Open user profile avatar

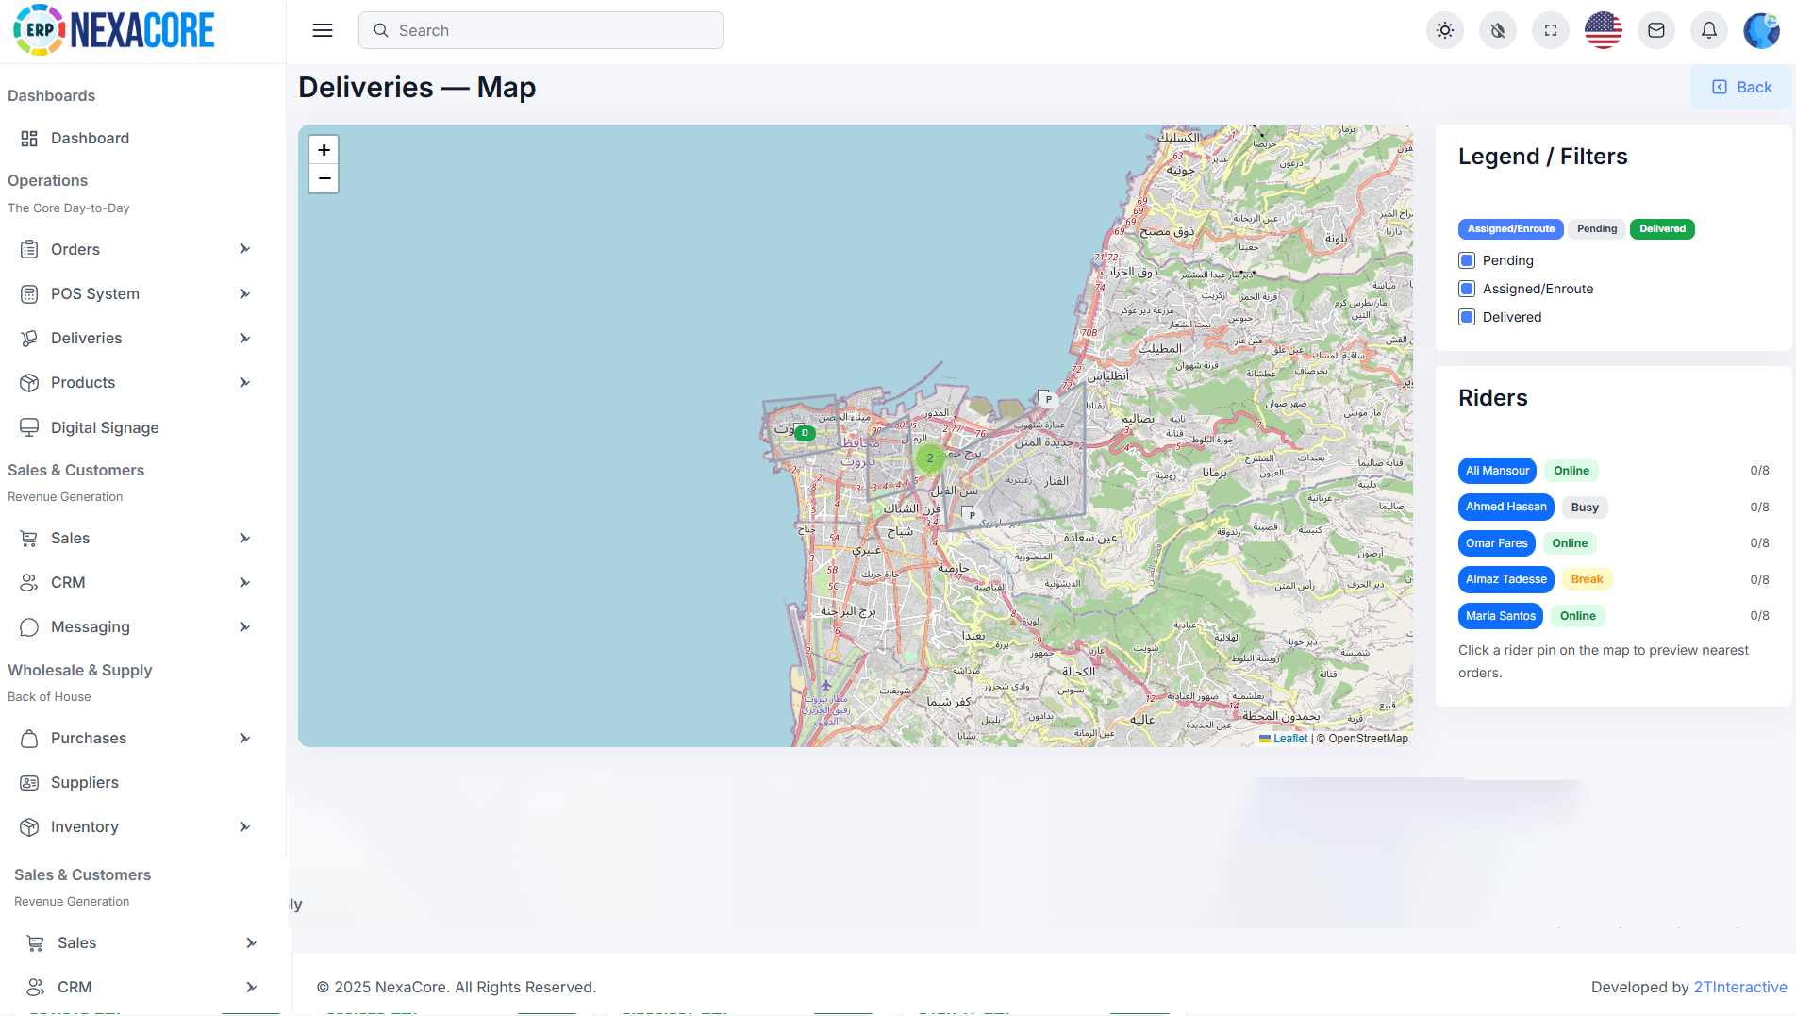(1761, 30)
